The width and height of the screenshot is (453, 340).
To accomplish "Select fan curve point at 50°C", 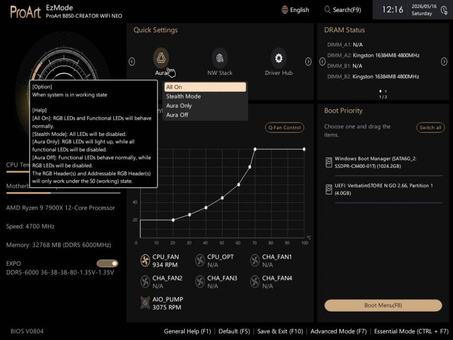I will 222,198.
